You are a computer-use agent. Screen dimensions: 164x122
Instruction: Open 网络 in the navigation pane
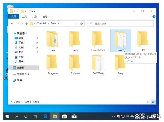(19, 80)
